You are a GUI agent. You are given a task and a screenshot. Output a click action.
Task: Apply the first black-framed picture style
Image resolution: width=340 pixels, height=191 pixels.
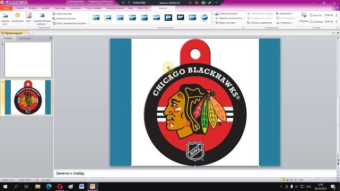coord(168,18)
